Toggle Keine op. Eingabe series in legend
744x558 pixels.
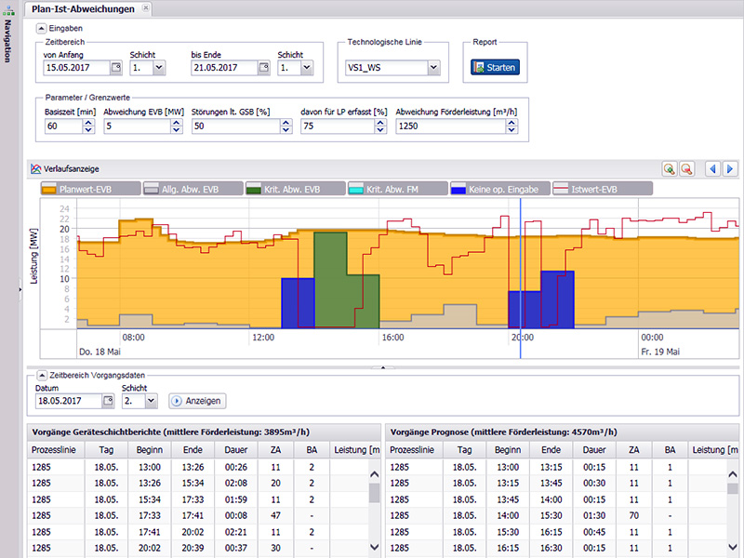tap(500, 189)
